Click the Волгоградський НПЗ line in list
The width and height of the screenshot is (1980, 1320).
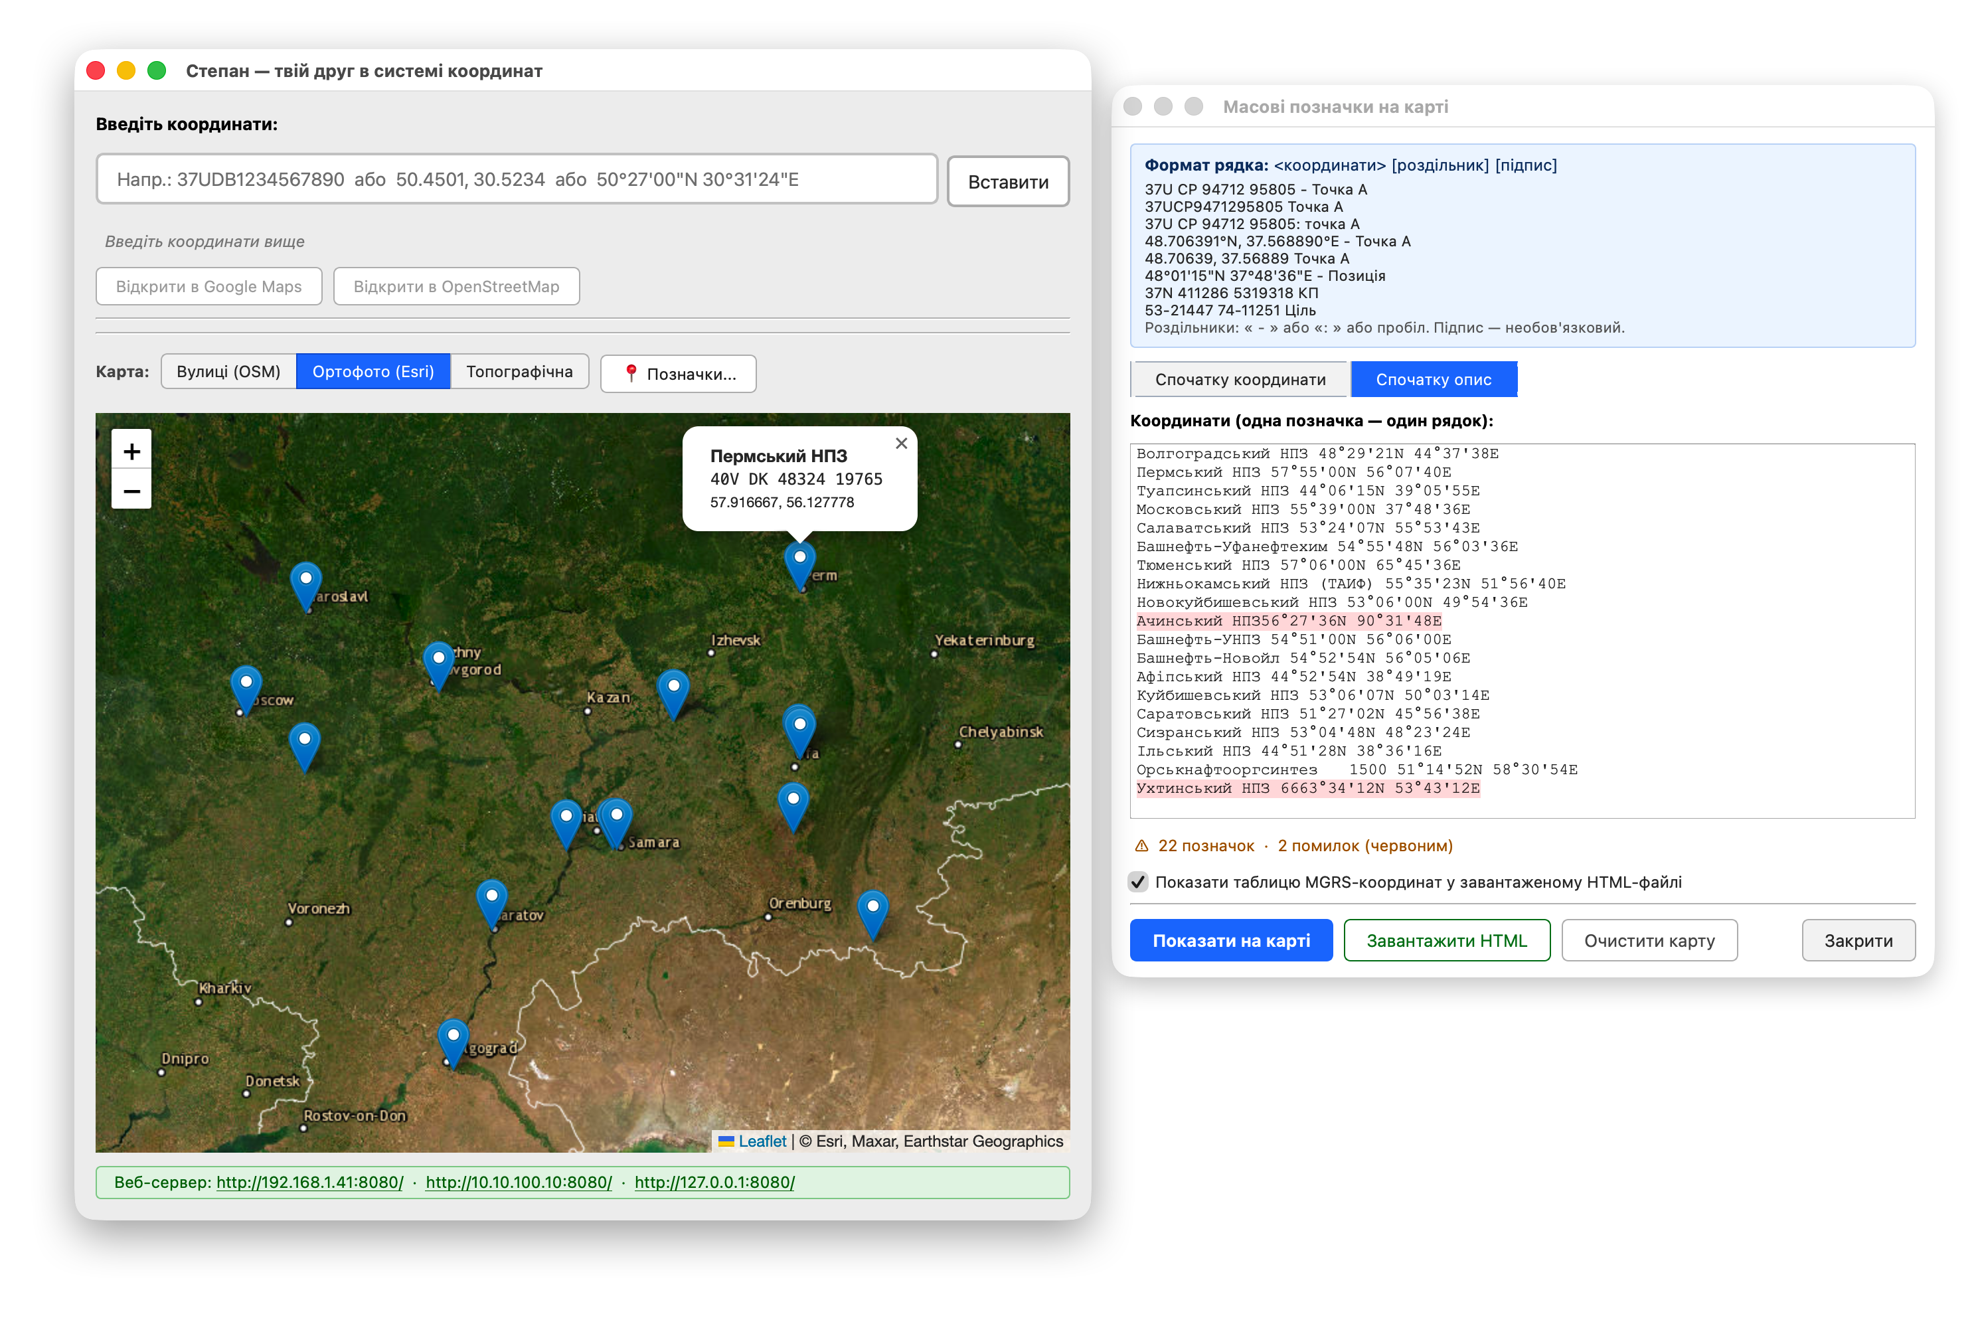[x=1317, y=454]
